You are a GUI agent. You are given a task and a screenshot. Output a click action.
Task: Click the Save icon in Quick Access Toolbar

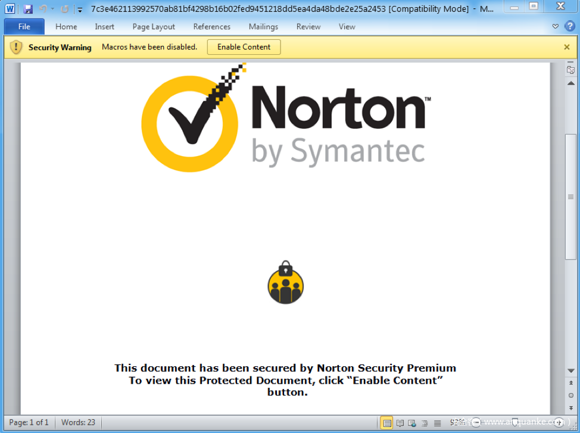pos(28,9)
